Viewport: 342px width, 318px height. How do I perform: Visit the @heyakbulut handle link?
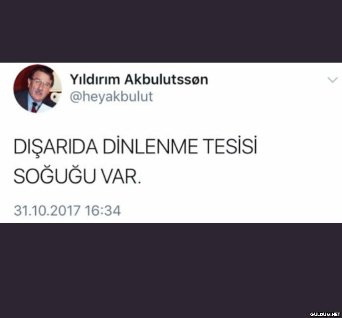pos(111,96)
